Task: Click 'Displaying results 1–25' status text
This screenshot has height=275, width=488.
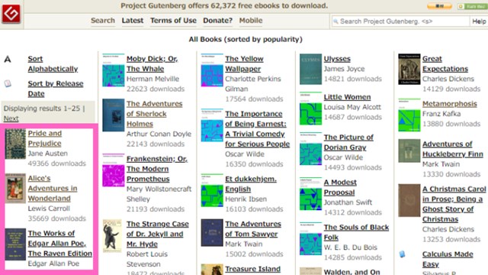Action: tap(42, 108)
